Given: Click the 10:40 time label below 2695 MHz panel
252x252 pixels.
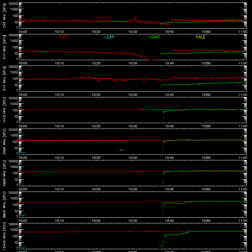Looking at the screenshot, I should point(169,158).
